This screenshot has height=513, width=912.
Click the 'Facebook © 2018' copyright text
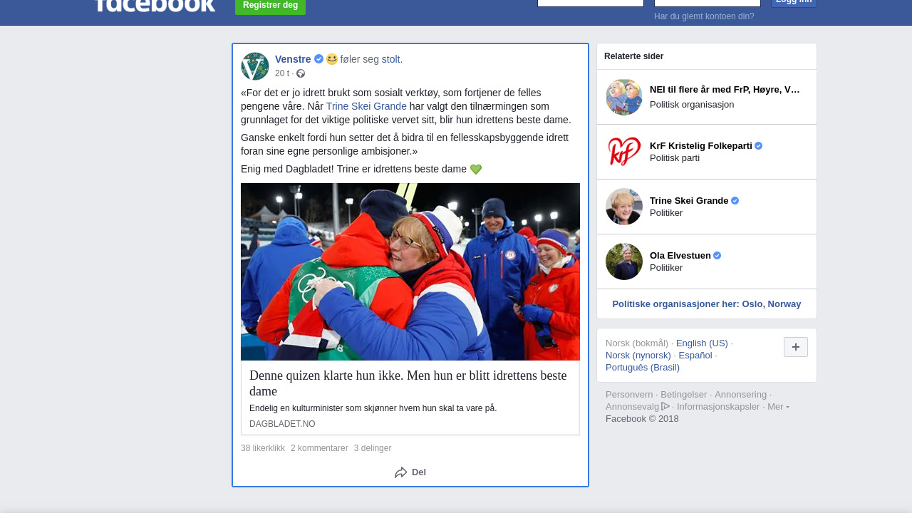[642, 419]
